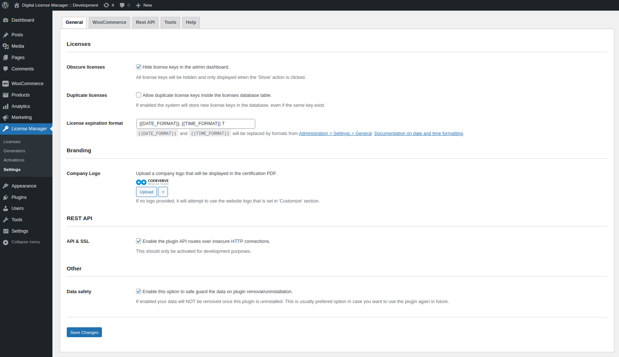
Task: Switch to the Rest API tab
Action: (145, 22)
